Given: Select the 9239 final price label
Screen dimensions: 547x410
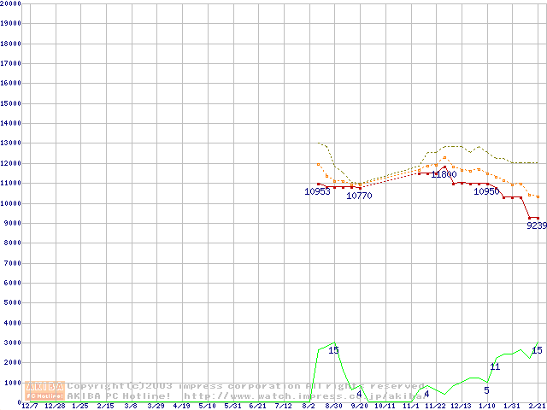Looking at the screenshot, I should (x=536, y=226).
